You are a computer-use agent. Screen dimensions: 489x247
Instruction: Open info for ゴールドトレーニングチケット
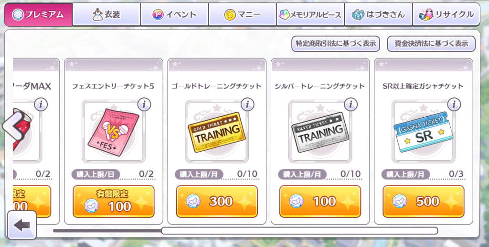tap(247, 104)
